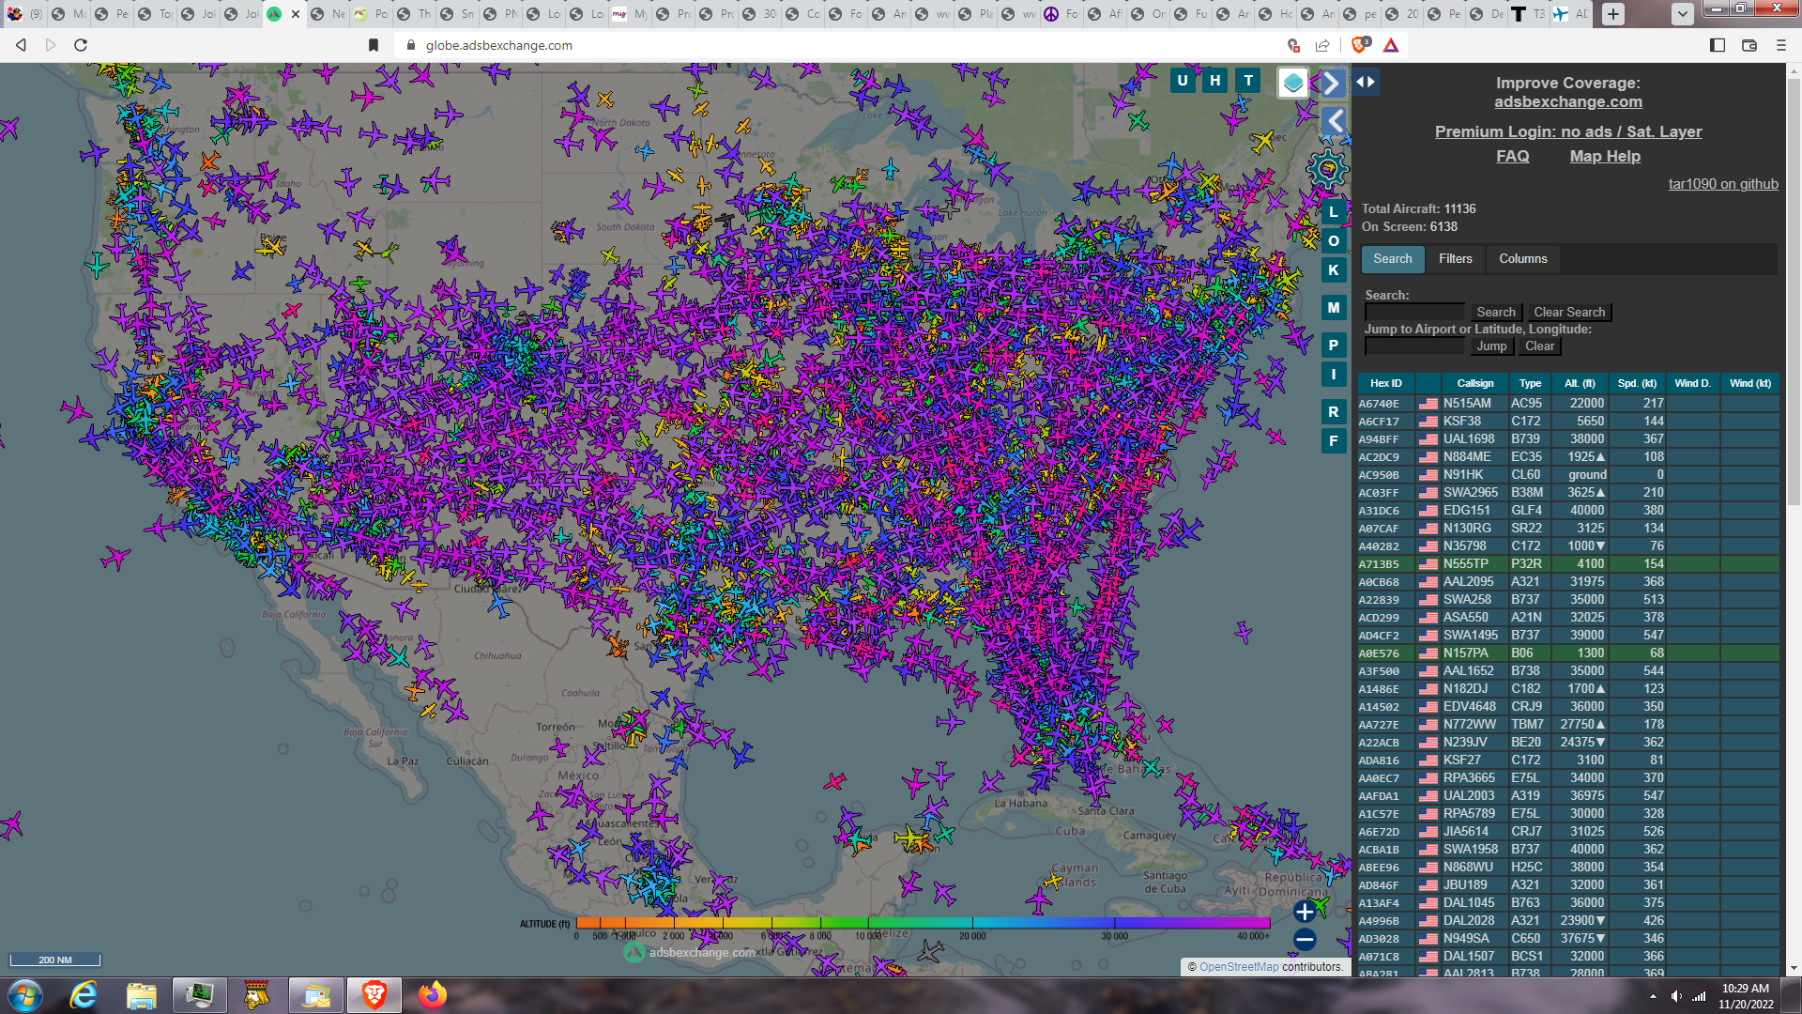Open the map layer switcher

point(1293,83)
